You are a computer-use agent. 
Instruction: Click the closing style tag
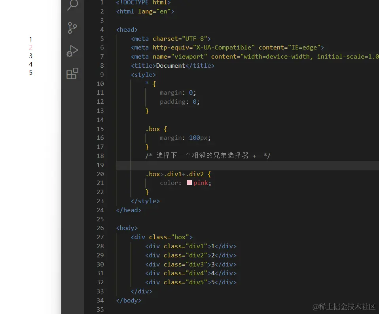(145, 201)
